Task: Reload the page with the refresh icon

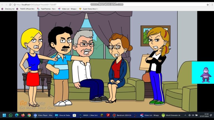Action: click(10, 5)
